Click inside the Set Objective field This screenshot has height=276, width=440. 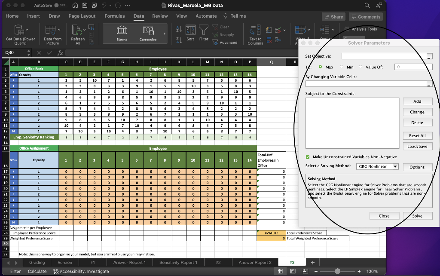(385, 55)
